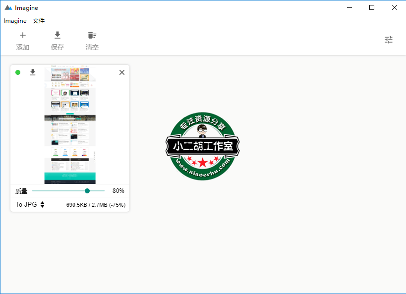Click the 保存 save icon in toolbar

tap(58, 35)
